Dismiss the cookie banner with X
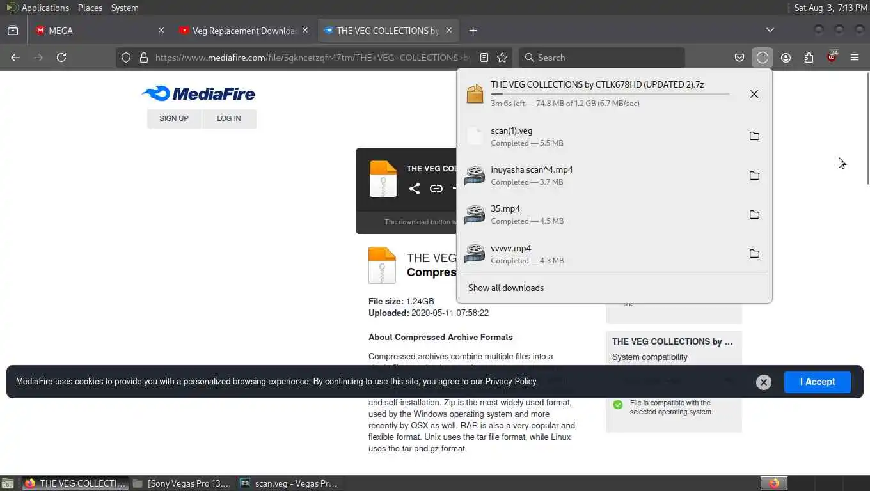870x491 pixels. tap(763, 382)
